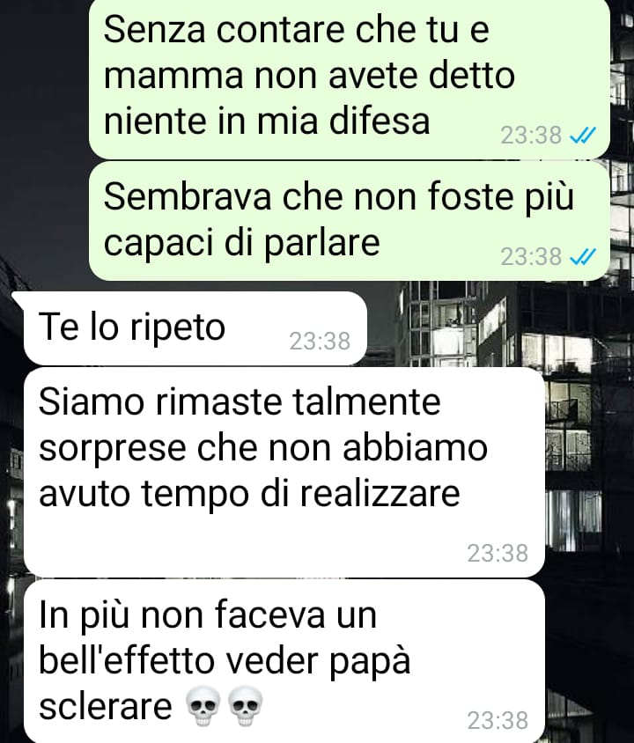Select the 'Senza contare che tu e mamma' message
The width and height of the screenshot is (634, 743).
350,78
